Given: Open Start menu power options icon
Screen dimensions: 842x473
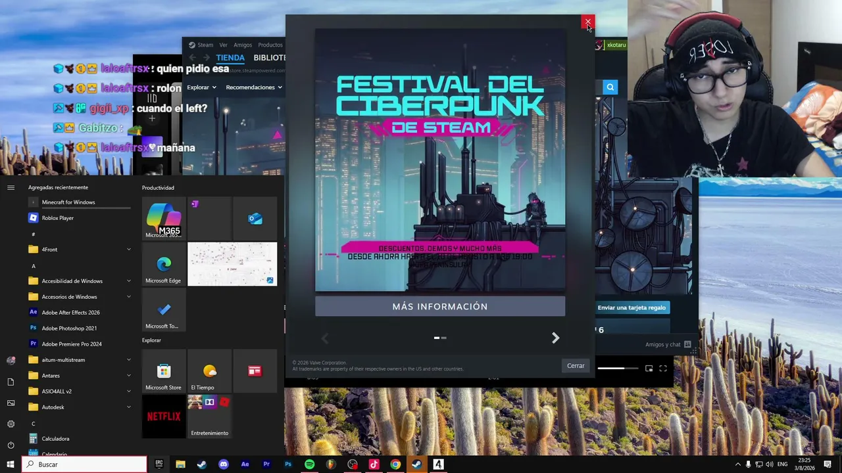Looking at the screenshot, I should click(x=11, y=445).
